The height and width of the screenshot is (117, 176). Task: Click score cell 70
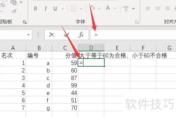[65, 108]
